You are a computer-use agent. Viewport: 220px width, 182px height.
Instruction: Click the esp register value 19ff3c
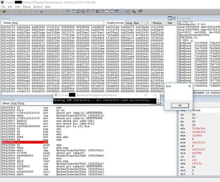[197, 164]
